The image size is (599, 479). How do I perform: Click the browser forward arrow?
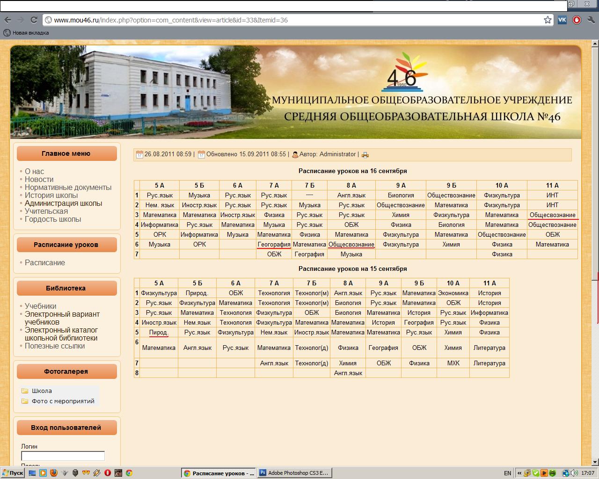click(20, 20)
